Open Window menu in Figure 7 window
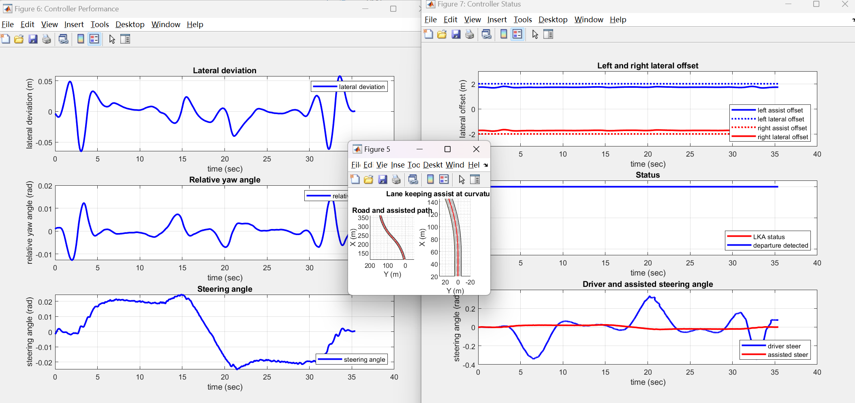 coord(589,19)
